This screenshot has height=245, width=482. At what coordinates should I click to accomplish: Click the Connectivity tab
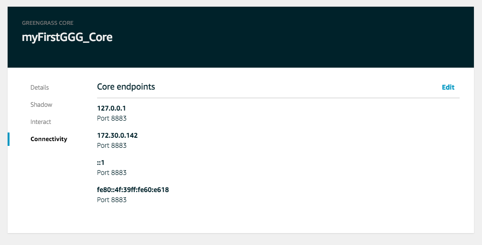point(49,139)
